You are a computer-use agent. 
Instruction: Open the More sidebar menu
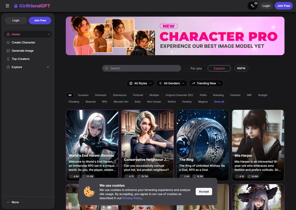pyautogui.click(x=28, y=202)
